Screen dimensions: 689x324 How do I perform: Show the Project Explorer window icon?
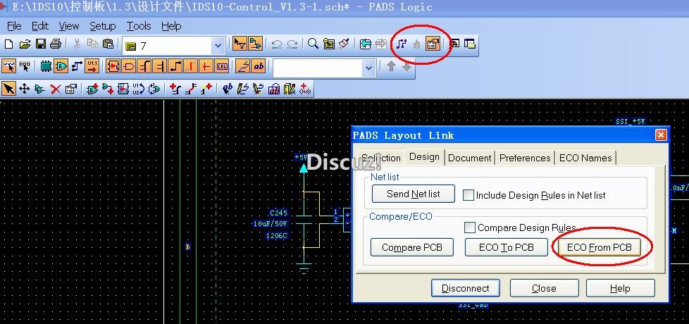470,44
